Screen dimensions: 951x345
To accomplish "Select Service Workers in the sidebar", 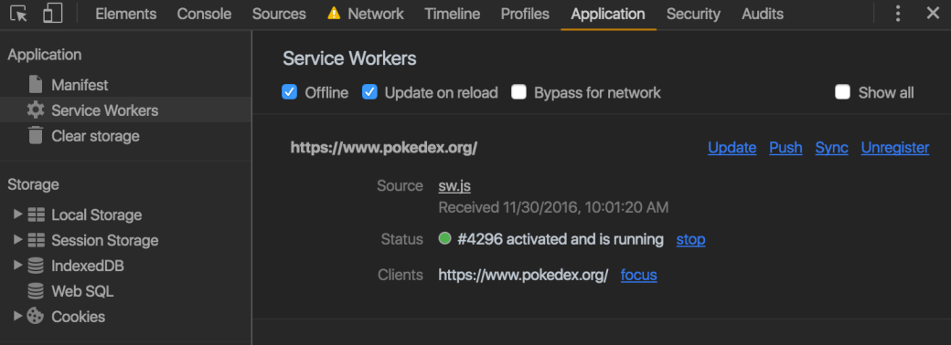I will (x=105, y=110).
